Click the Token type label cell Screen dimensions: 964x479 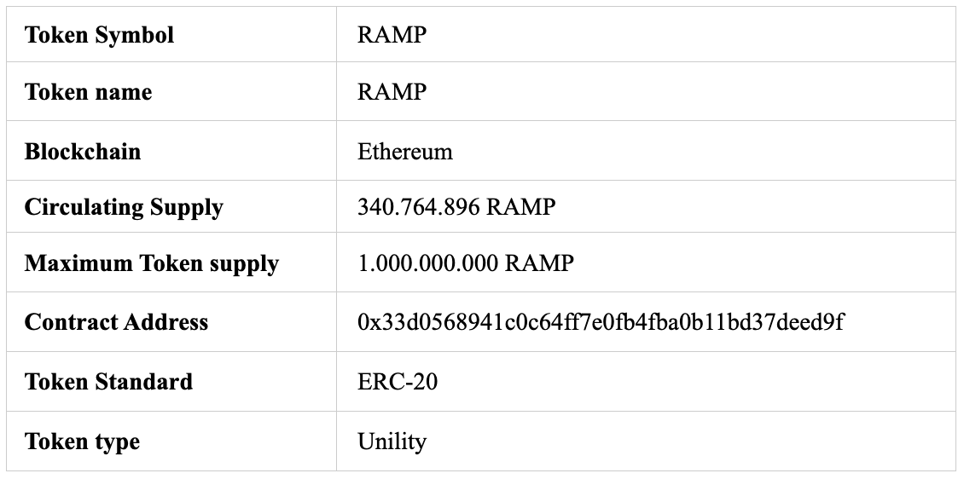pos(82,441)
